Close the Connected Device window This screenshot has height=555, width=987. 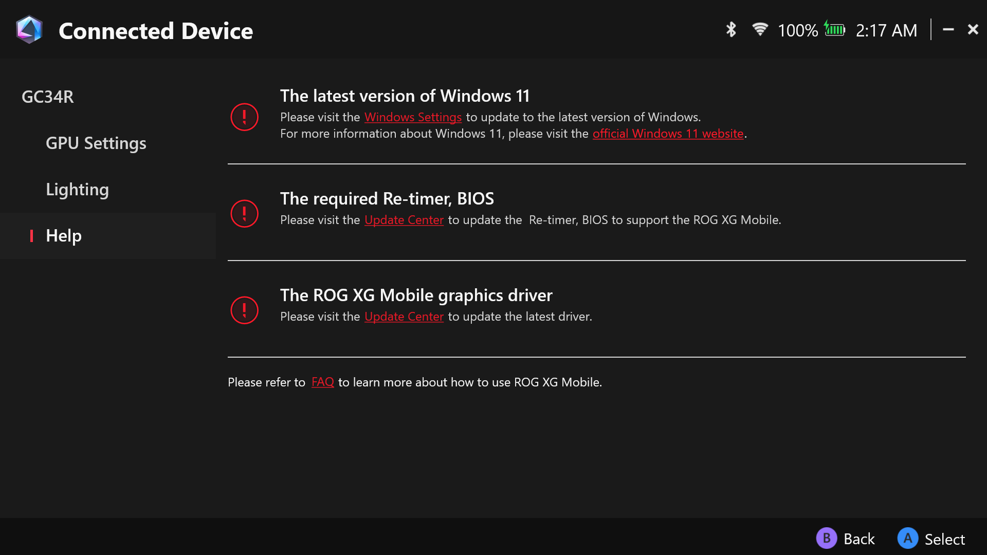coord(973,29)
